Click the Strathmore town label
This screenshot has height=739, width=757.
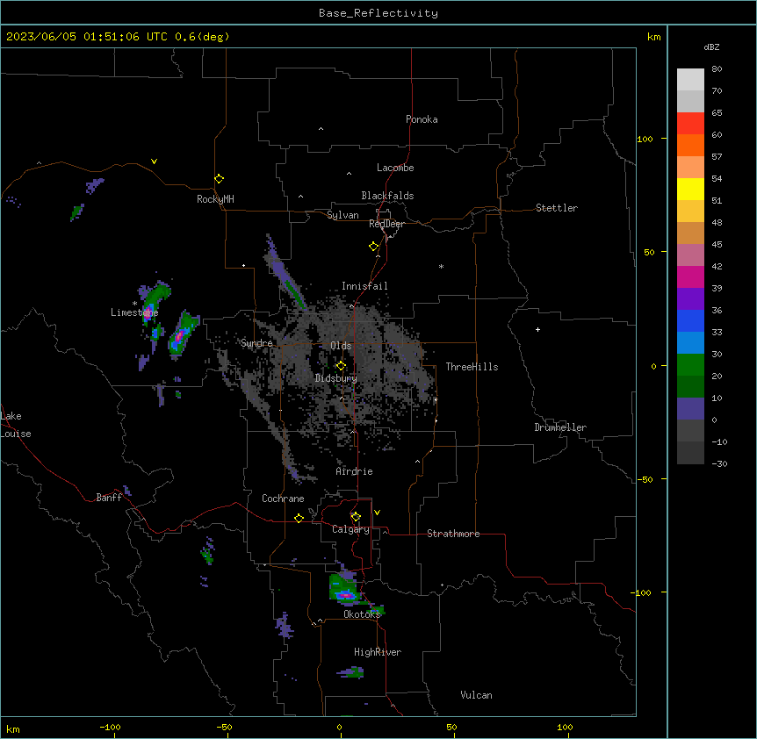(x=453, y=534)
